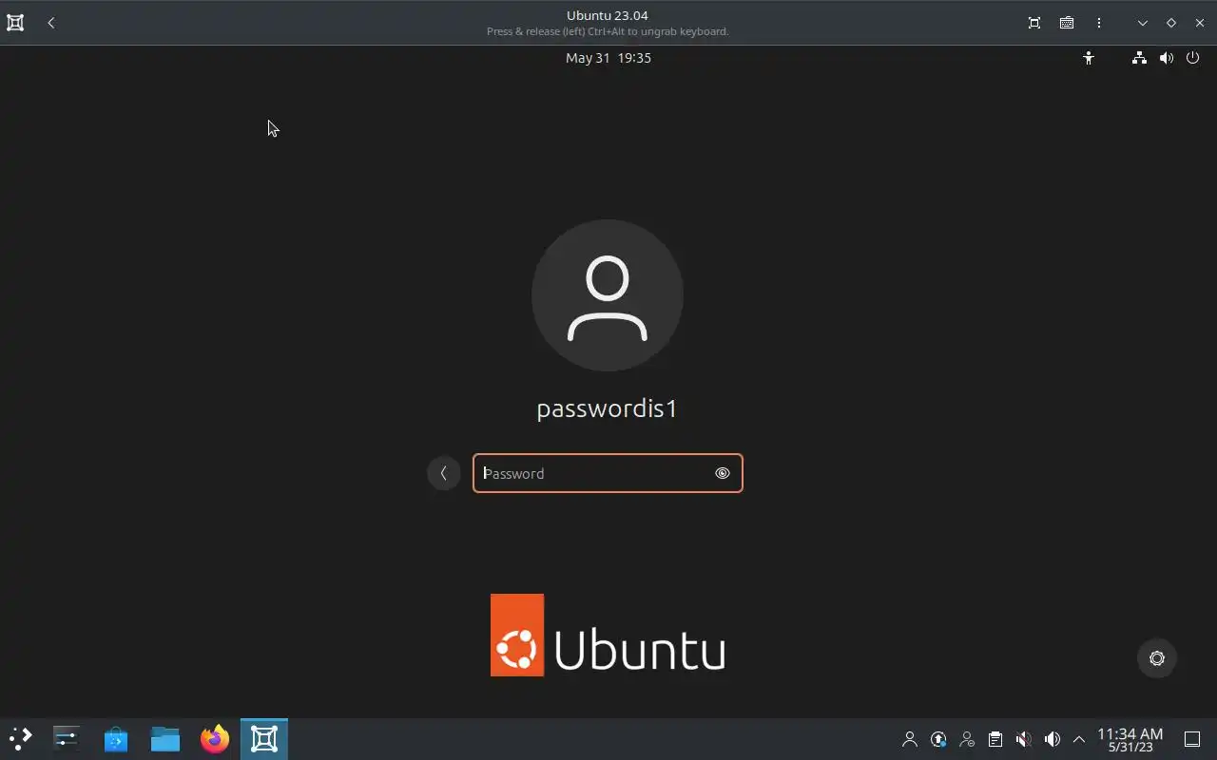Click the user account tray icon
Screen dimensions: 1217x760
[x=910, y=739]
